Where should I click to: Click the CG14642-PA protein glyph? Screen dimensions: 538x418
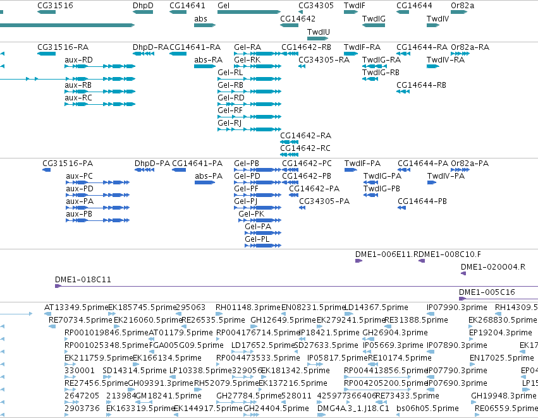pyautogui.click(x=294, y=195)
